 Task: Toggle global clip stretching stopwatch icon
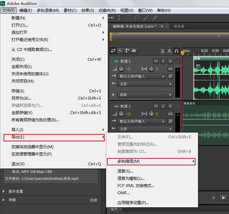(x=169, y=51)
